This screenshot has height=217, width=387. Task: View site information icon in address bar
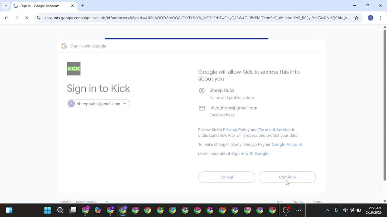point(39,18)
